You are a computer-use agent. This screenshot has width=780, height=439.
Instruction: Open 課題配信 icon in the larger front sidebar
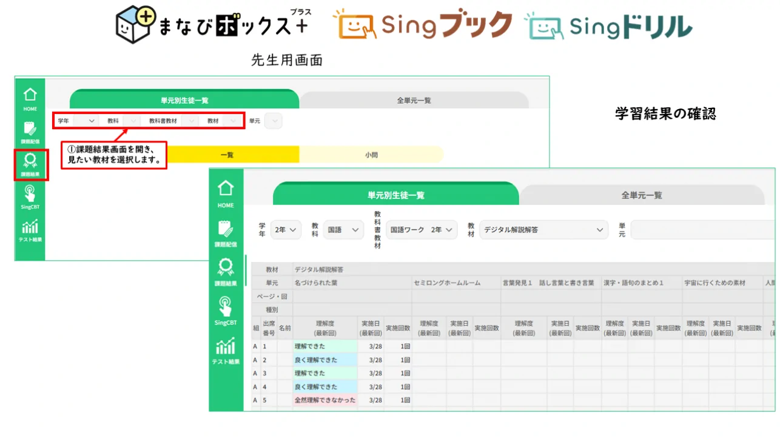coord(226,232)
